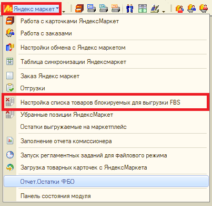Image resolution: width=212 pixels, height=206 pixels.
Task: Open Убранные позиции ЯндексМаркет
Action: [106, 115]
